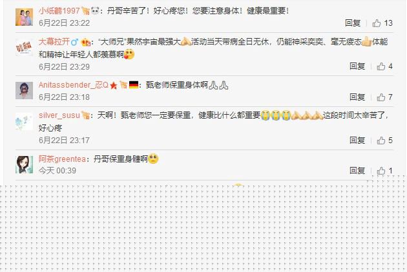The width and height of the screenshot is (407, 272).
Task: Click 小纸鹤1997's avatar thumbnail
Action: click(x=24, y=17)
